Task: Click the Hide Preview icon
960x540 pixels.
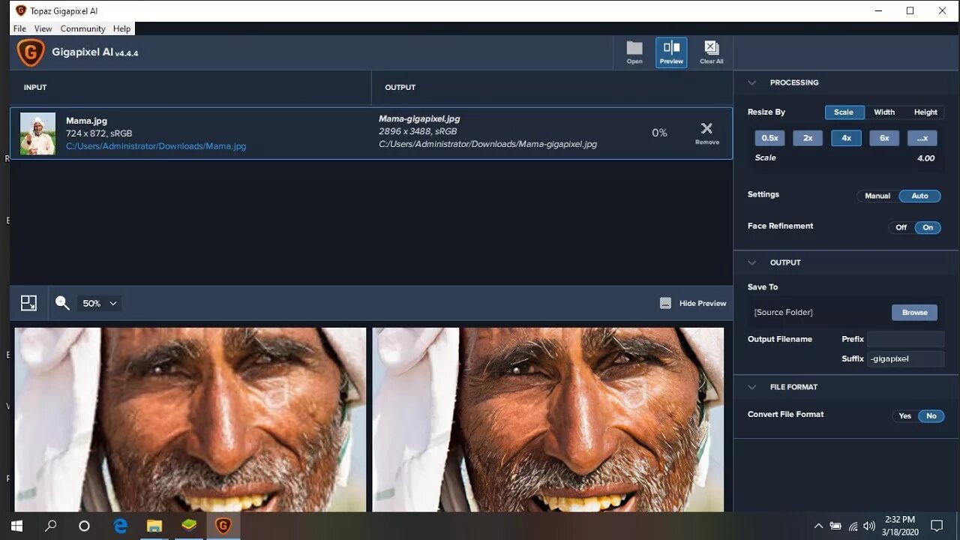Action: pos(665,303)
